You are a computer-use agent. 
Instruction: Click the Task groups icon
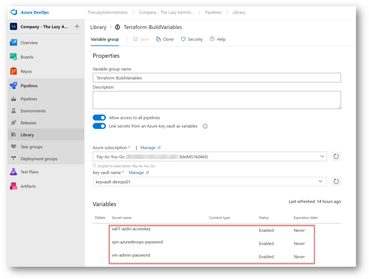click(14, 147)
